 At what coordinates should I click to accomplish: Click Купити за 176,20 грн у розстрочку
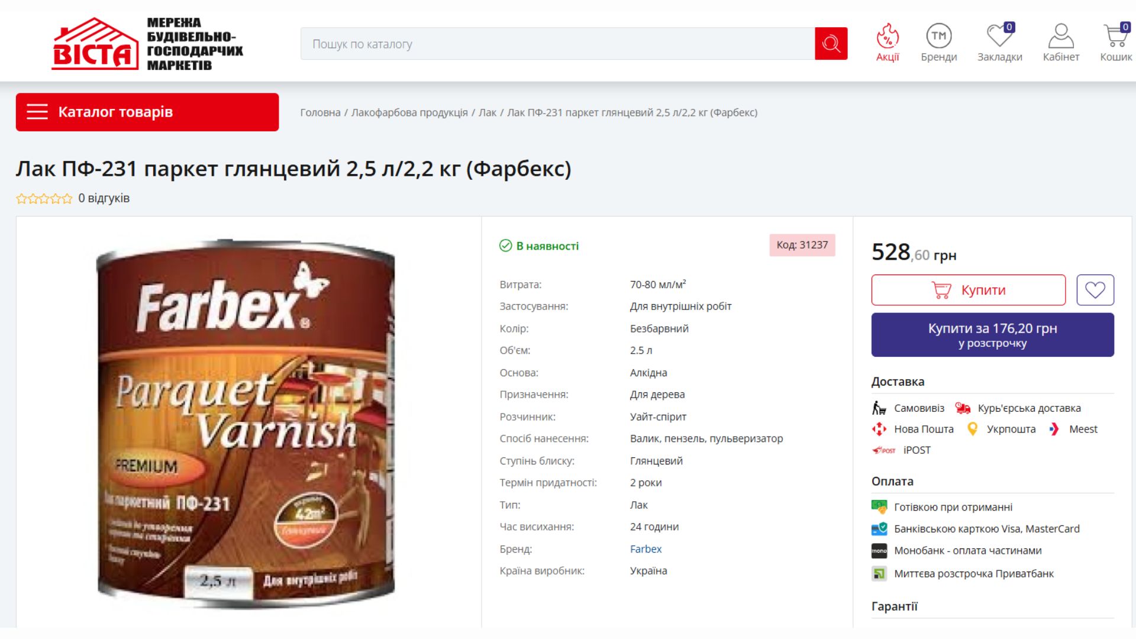(x=992, y=335)
